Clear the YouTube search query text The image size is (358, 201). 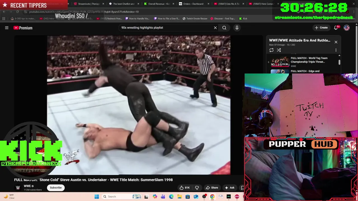215,28
